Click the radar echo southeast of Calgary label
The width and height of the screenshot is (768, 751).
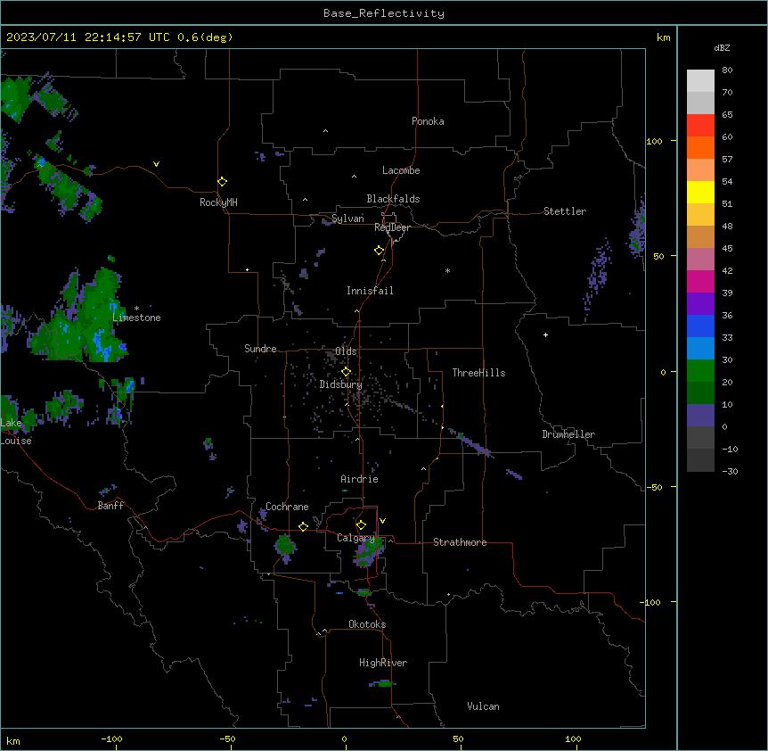tap(368, 553)
